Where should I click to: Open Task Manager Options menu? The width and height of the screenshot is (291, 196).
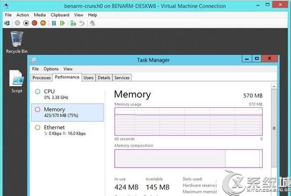51,69
